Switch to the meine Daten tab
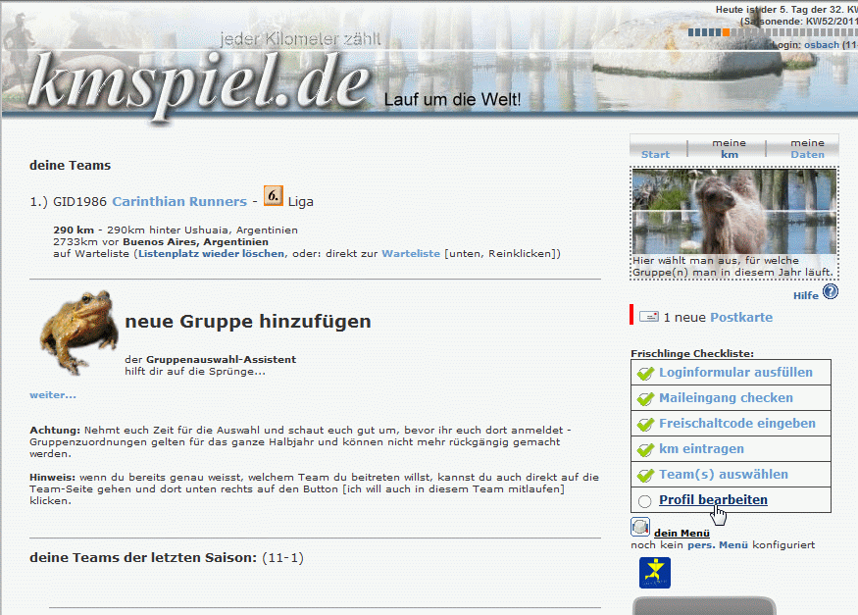858x615 pixels. [x=807, y=148]
